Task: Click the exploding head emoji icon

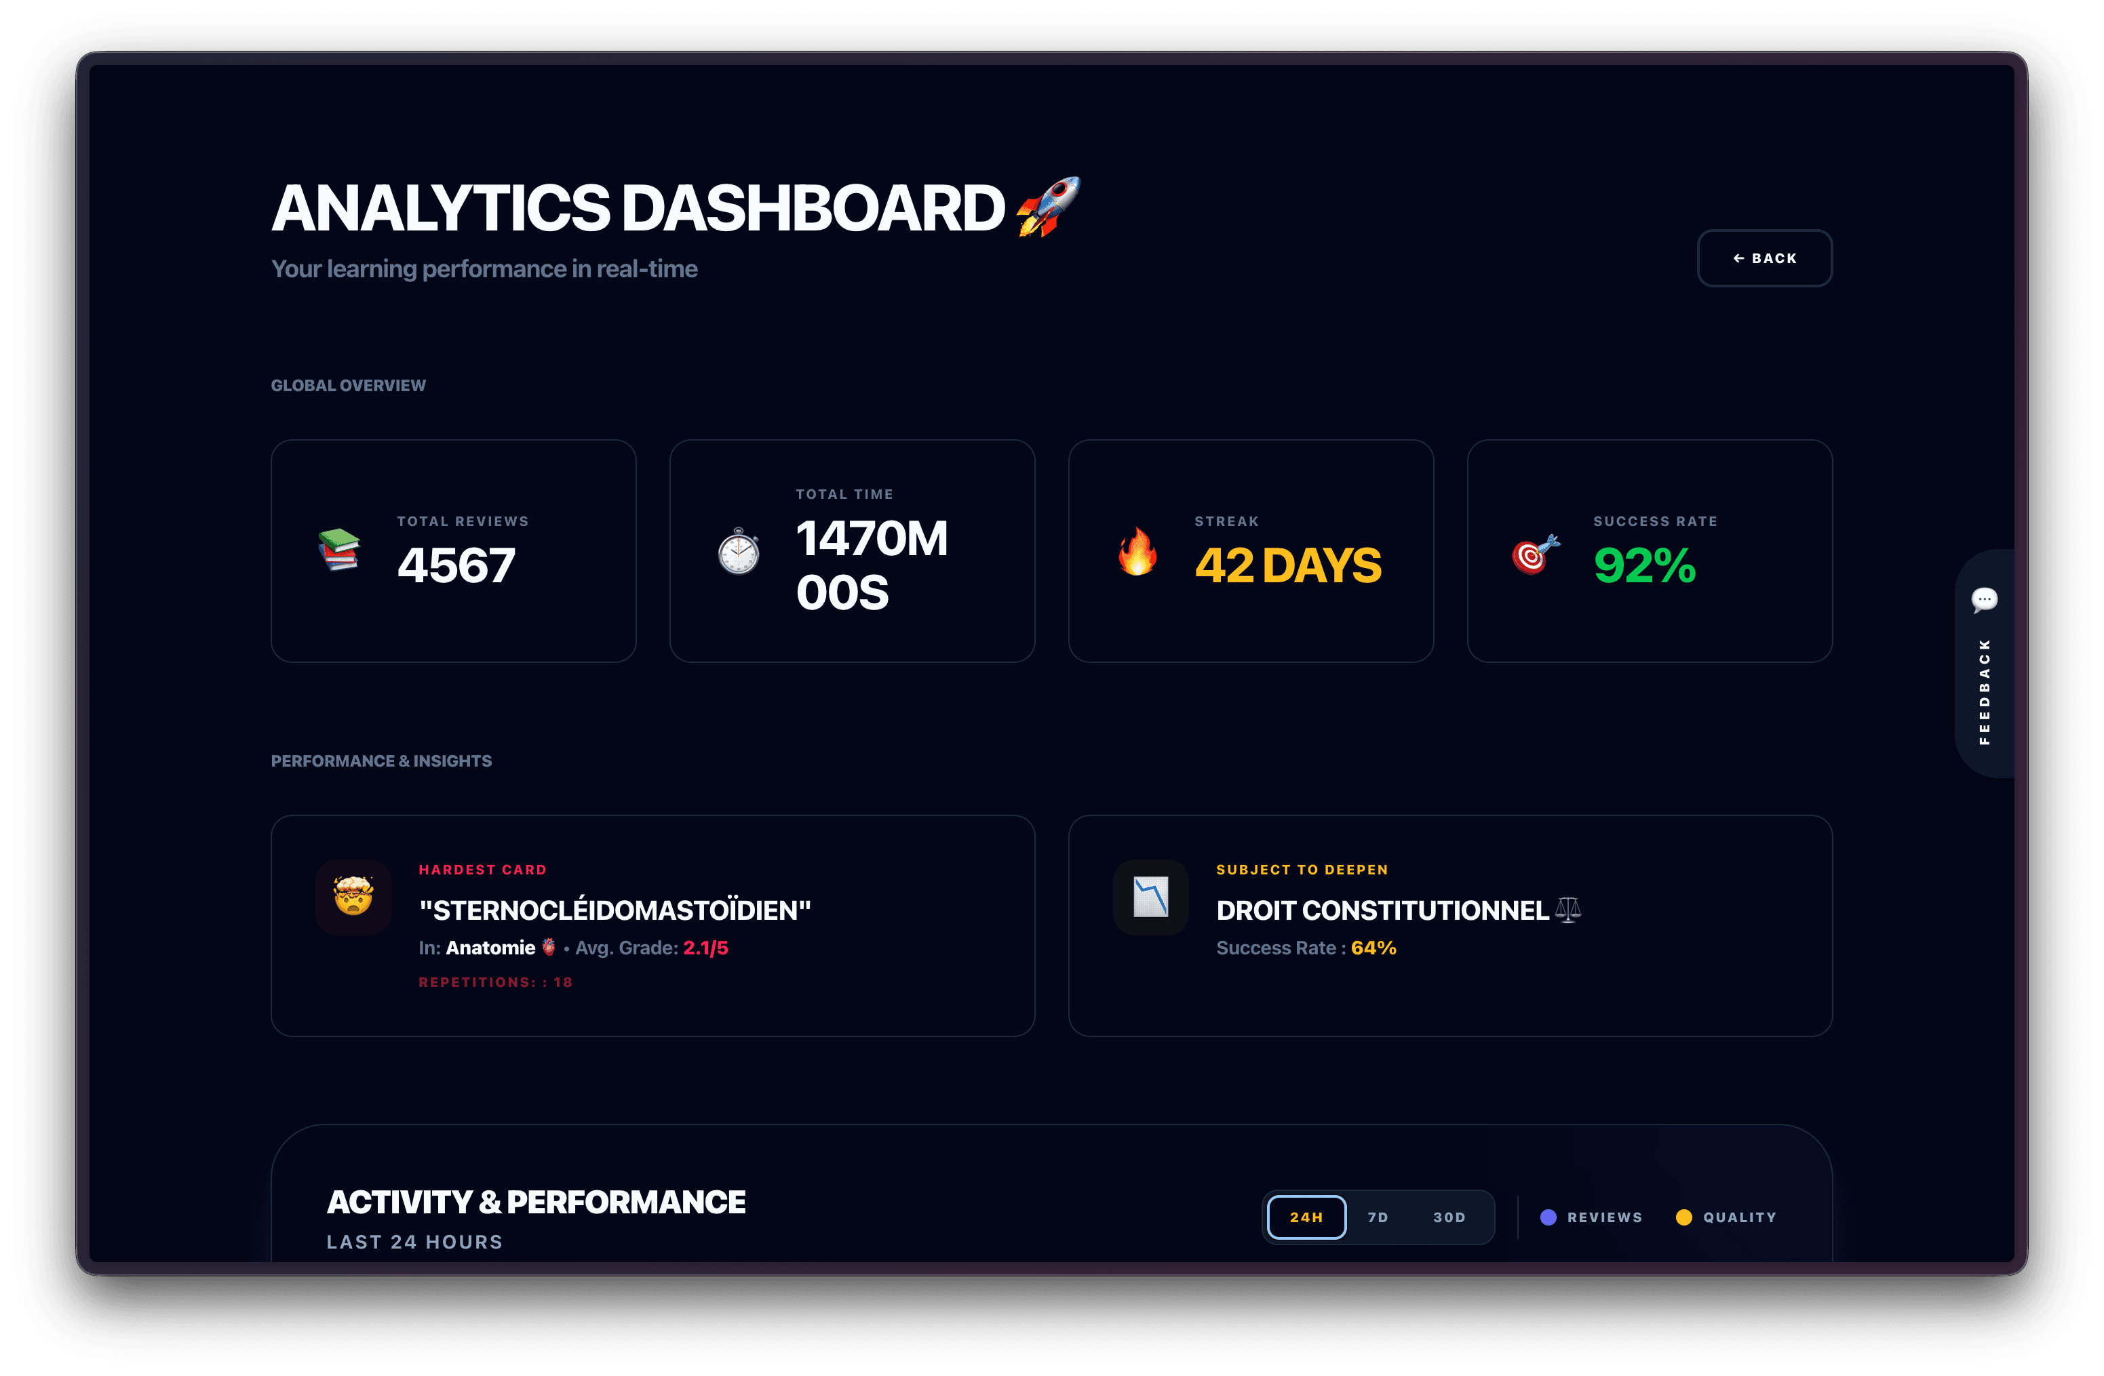Action: click(x=353, y=896)
